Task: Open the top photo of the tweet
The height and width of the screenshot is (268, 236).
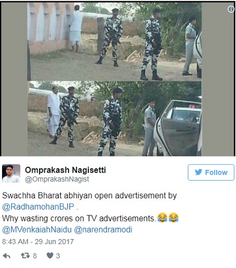Action: [x=115, y=41]
